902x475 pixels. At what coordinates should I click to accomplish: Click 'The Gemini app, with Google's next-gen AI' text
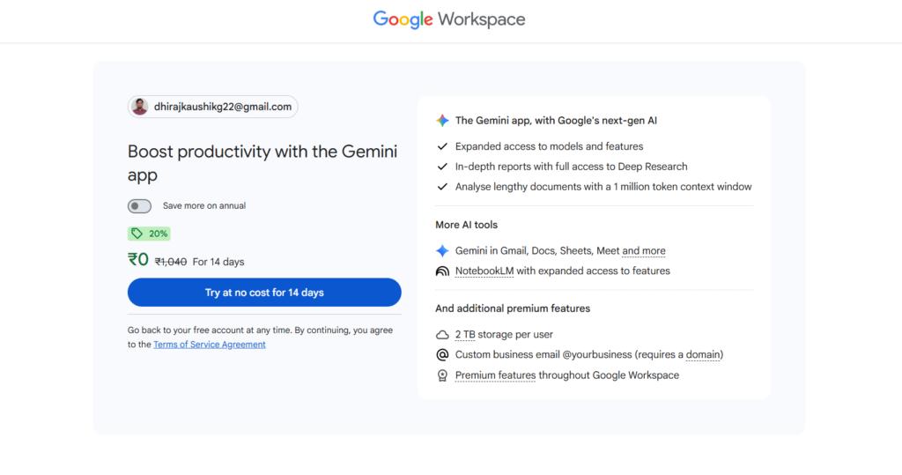(x=556, y=121)
